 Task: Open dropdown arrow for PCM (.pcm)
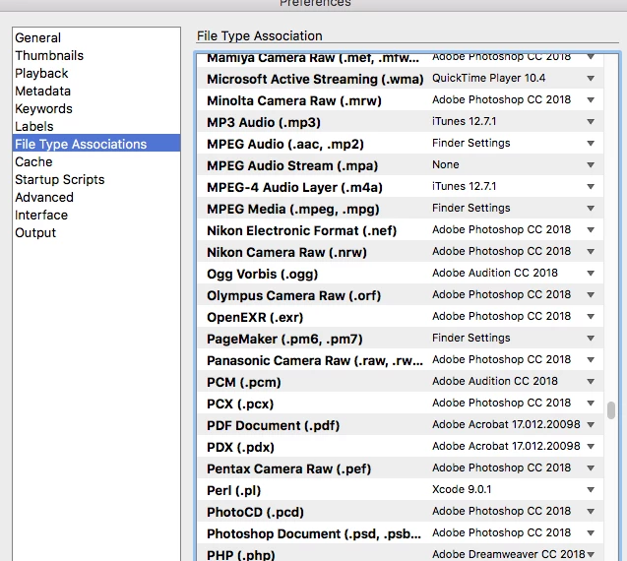(x=591, y=382)
